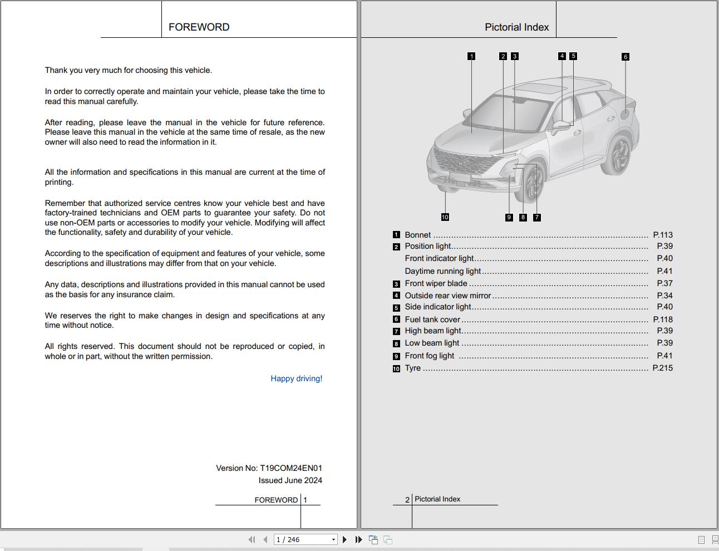
Task: Click the Pictorial Index page heading
Action: coord(517,27)
